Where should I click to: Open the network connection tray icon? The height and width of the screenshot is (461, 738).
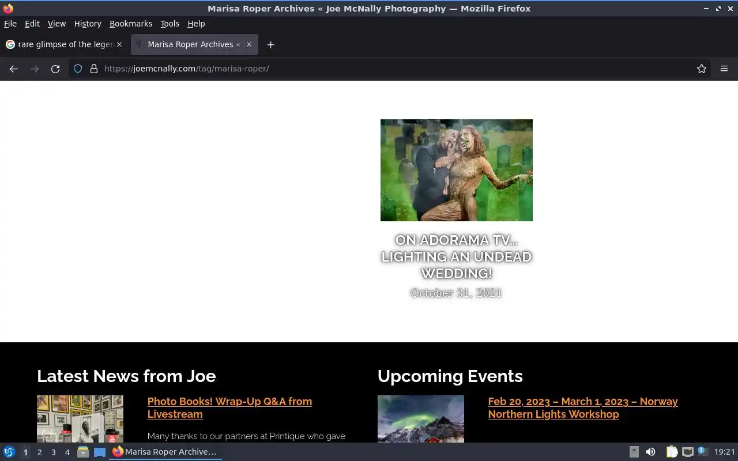pos(687,452)
